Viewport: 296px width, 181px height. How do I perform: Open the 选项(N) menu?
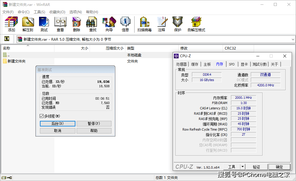[75, 12]
